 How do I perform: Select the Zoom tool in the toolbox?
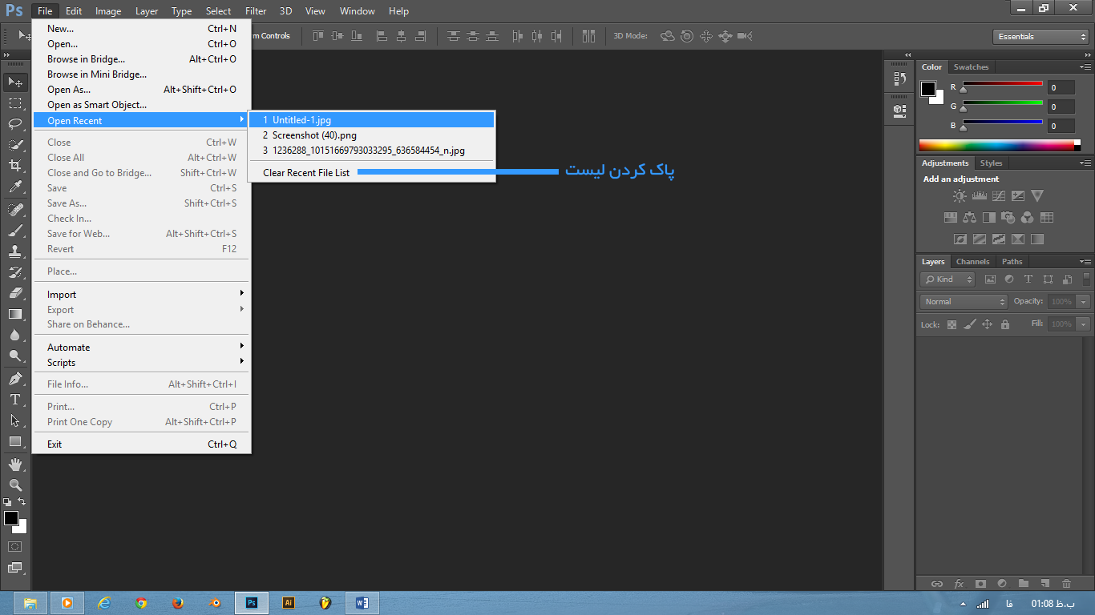tap(15, 485)
